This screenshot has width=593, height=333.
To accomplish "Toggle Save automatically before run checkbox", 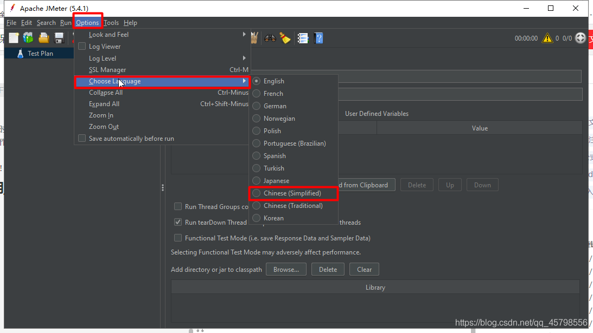I will (82, 139).
